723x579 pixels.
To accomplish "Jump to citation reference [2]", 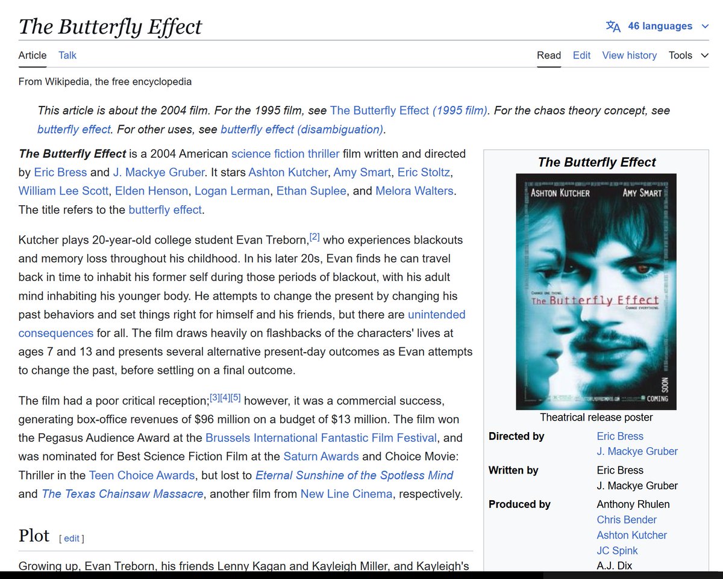I will 315,237.
